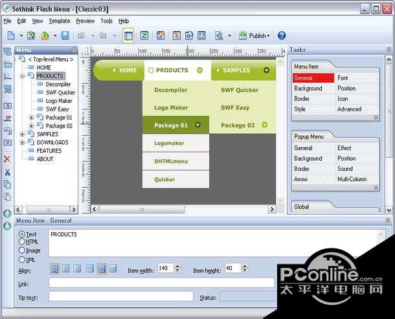Screen dimensions: 395x319
Task: Click the scissors Cut icon in left sidebar
Action: click(7, 172)
